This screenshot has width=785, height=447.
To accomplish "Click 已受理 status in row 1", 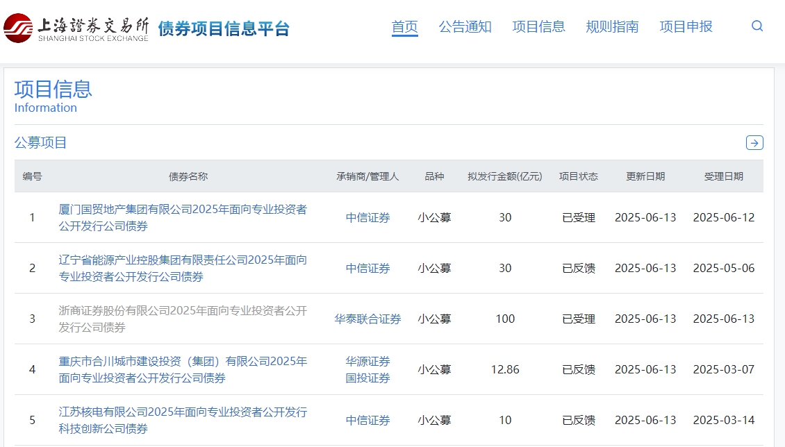I will point(579,217).
